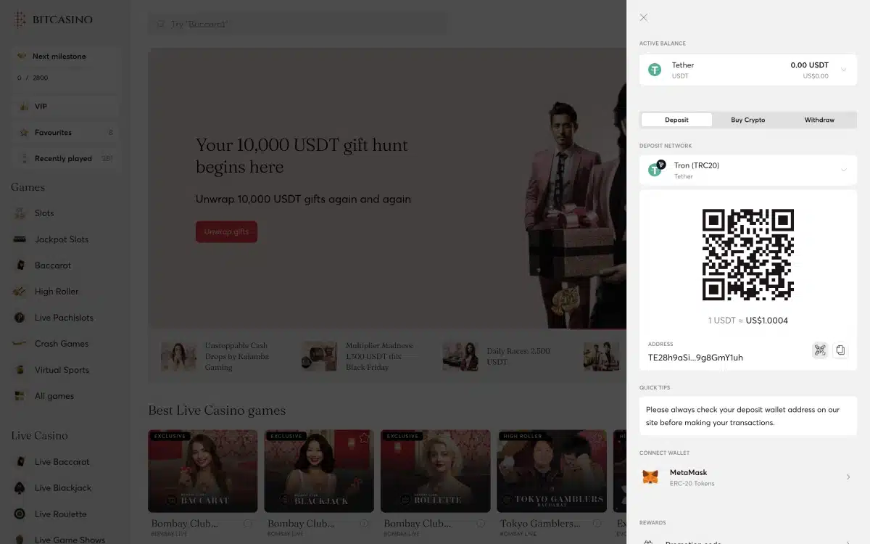Copy the deposit address with the copy icon
The height and width of the screenshot is (544, 870).
pos(840,350)
